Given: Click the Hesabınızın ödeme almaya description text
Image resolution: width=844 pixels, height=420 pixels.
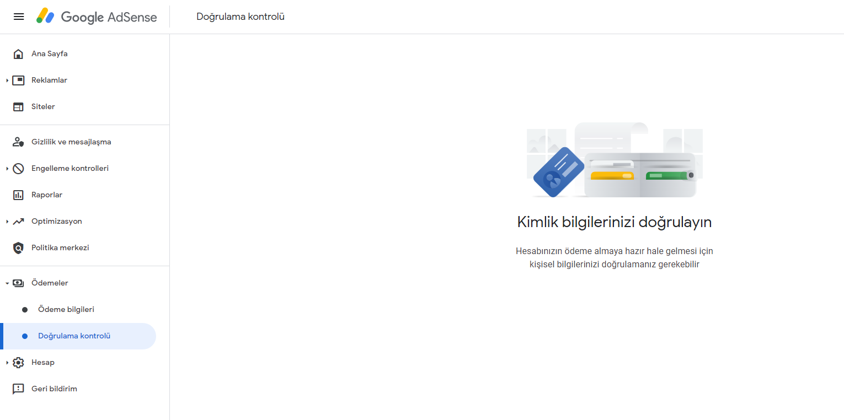Looking at the screenshot, I should pos(615,257).
